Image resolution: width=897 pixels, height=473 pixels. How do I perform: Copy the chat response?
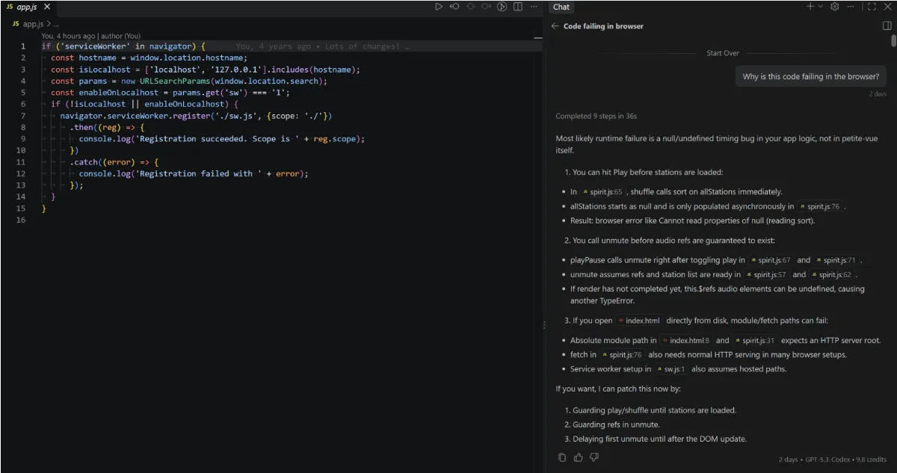[562, 457]
